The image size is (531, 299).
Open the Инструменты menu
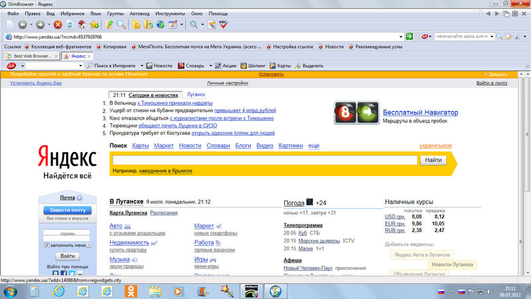pyautogui.click(x=170, y=13)
